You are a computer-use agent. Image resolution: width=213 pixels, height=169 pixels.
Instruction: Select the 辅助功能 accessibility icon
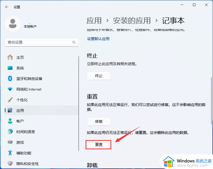point(10,153)
